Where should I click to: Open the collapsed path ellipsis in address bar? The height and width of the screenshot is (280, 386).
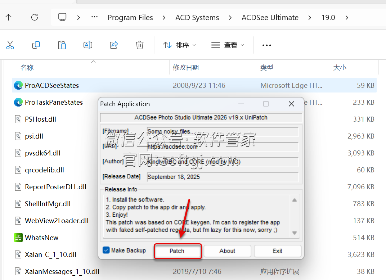[95, 17]
